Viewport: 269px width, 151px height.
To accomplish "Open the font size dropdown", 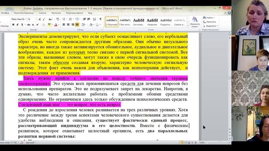I will [36, 19].
